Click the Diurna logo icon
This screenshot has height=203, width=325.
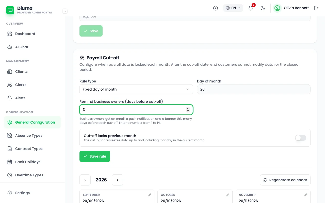pos(10,10)
